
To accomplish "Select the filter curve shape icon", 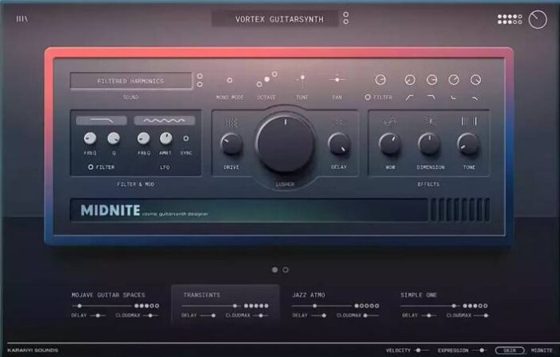I will (x=102, y=120).
